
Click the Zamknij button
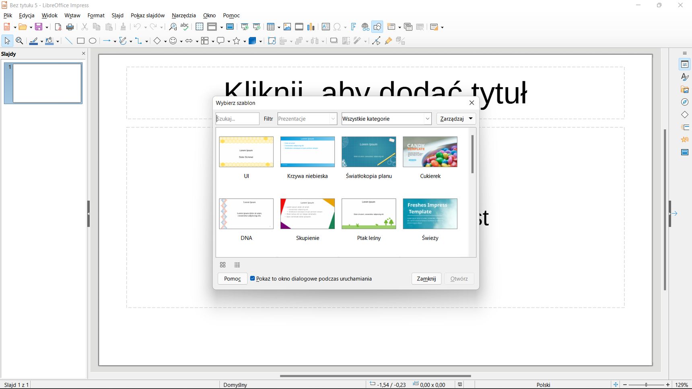pyautogui.click(x=426, y=278)
